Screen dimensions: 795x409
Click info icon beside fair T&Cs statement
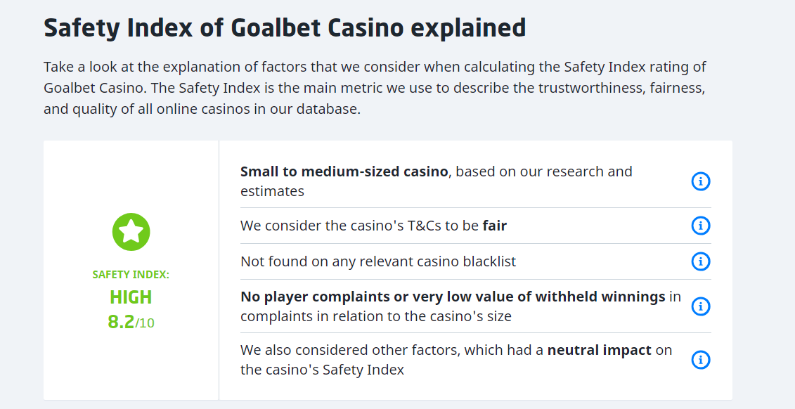tap(700, 226)
